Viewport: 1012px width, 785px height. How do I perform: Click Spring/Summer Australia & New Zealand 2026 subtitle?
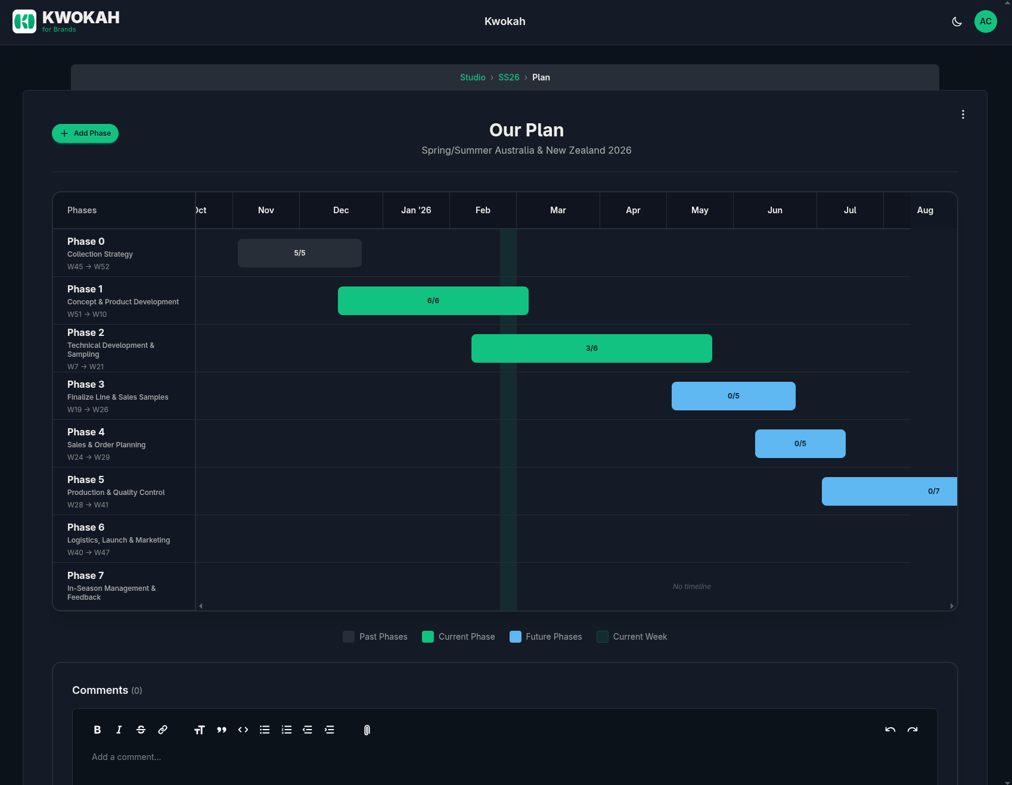click(x=526, y=151)
